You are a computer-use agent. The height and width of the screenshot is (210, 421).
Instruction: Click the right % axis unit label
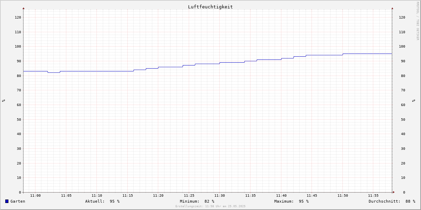414,100
